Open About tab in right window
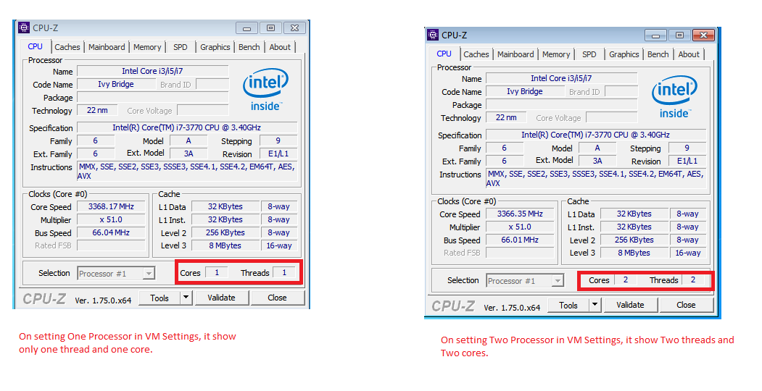 pyautogui.click(x=689, y=54)
